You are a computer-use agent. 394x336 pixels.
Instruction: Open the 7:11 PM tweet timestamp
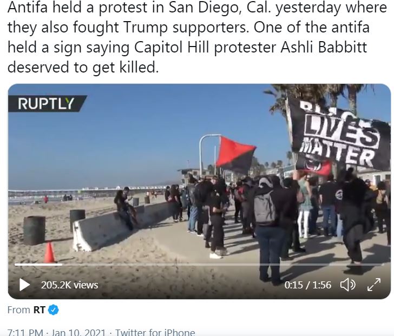pyautogui.click(x=25, y=332)
